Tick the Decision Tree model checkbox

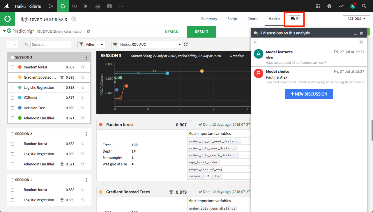pyautogui.click(x=13, y=108)
